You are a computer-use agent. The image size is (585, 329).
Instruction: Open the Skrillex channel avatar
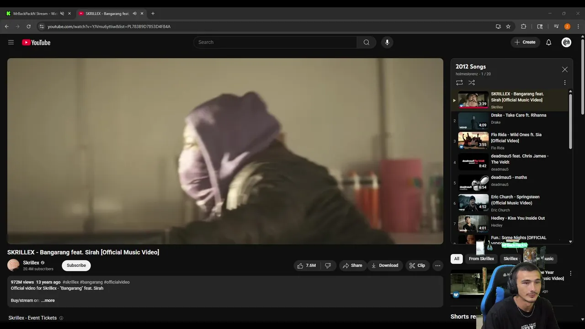coord(13,265)
